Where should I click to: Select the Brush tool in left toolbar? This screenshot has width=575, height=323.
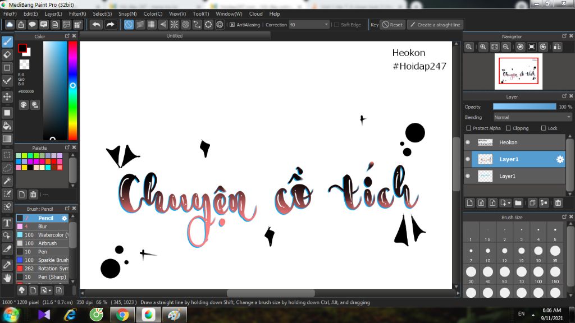pos(7,41)
